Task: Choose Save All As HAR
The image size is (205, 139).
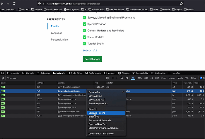Action: (106, 100)
